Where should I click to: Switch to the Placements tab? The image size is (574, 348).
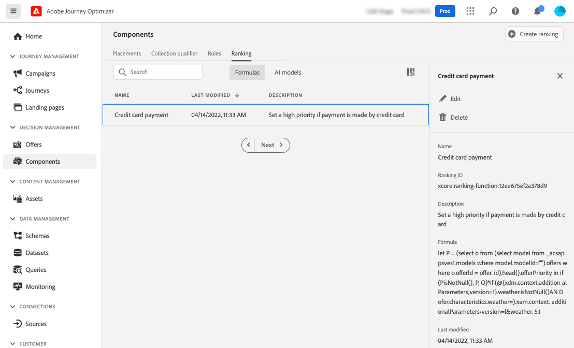point(127,53)
